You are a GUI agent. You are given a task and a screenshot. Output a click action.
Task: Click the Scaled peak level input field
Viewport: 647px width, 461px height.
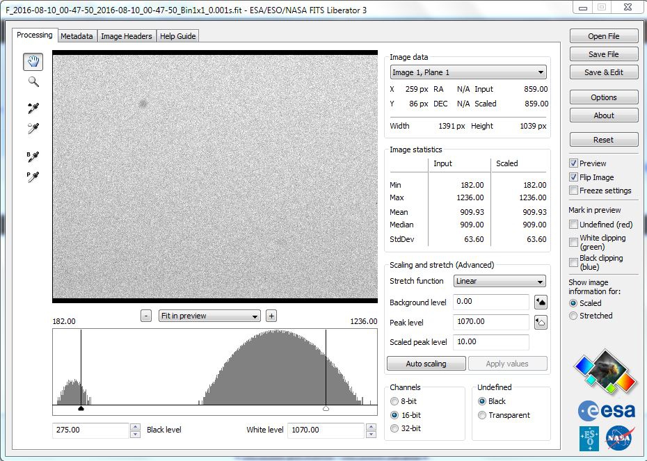pos(490,342)
